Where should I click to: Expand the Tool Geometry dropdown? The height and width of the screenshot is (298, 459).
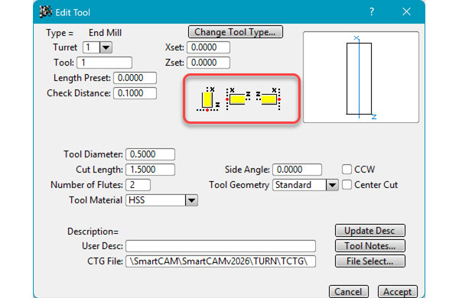332,185
